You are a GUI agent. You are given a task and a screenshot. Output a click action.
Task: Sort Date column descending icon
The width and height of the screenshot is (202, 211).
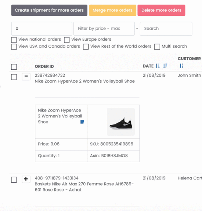(x=165, y=66)
